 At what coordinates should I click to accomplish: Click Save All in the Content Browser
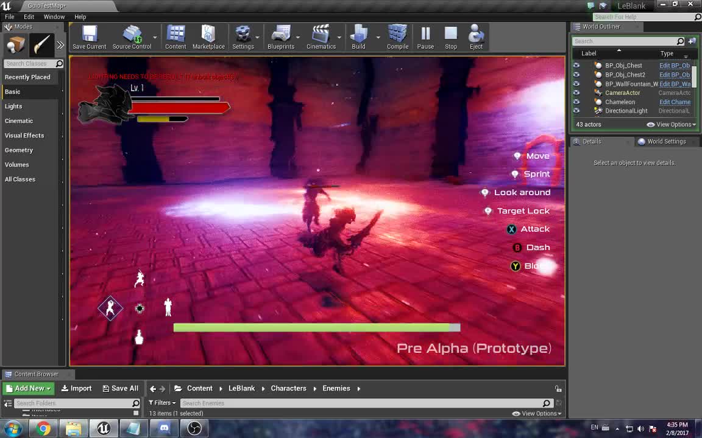coord(120,388)
